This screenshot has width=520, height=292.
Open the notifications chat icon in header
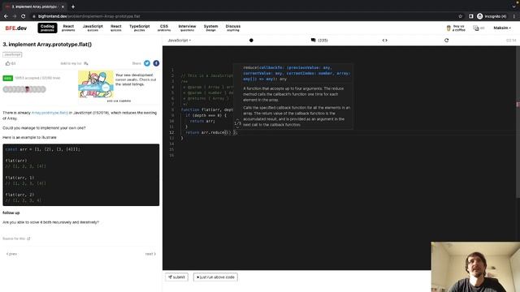point(476,28)
